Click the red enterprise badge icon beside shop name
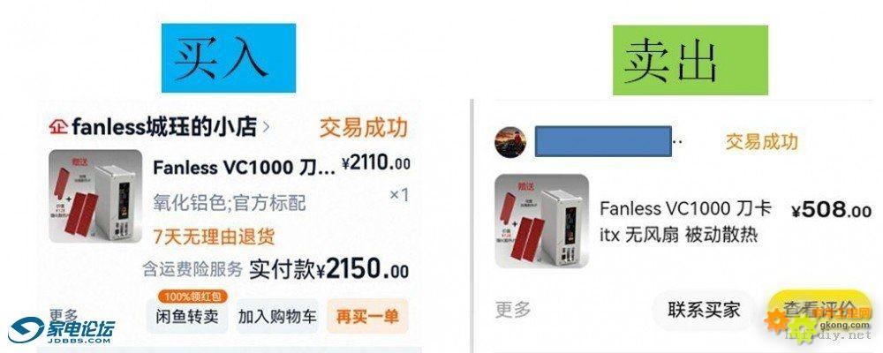The width and height of the screenshot is (883, 353). click(58, 127)
